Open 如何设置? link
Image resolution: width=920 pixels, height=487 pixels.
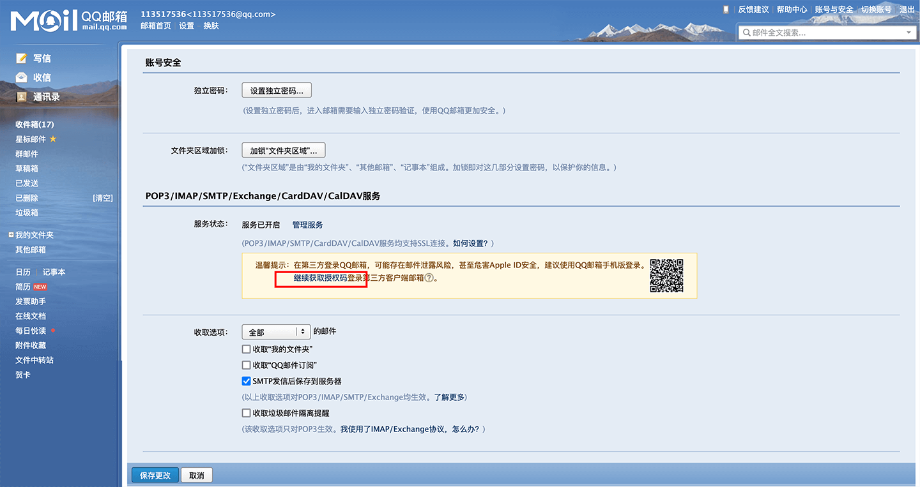pos(470,244)
